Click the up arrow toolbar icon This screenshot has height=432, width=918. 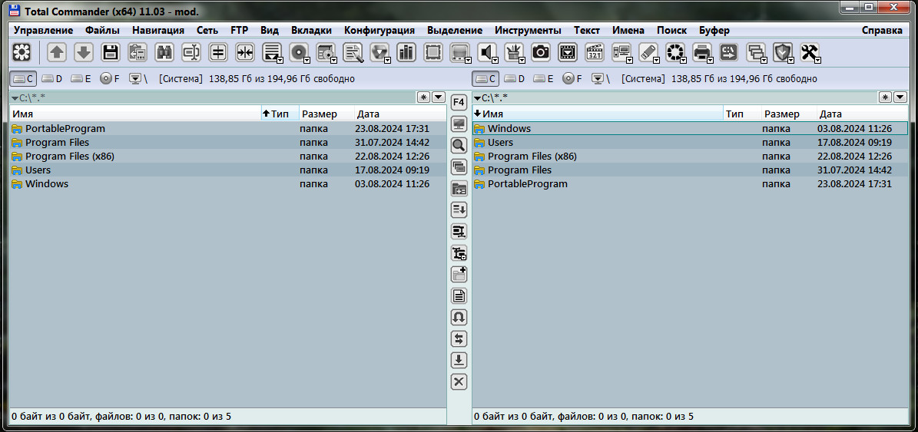point(57,53)
